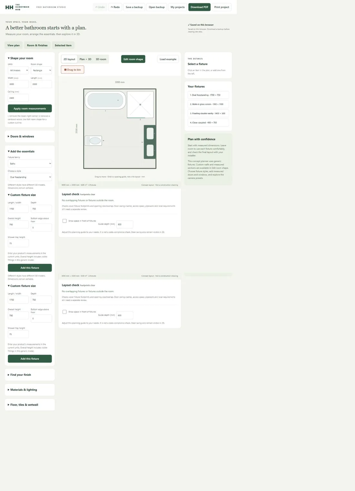Click the room Width field

coord(18,84)
